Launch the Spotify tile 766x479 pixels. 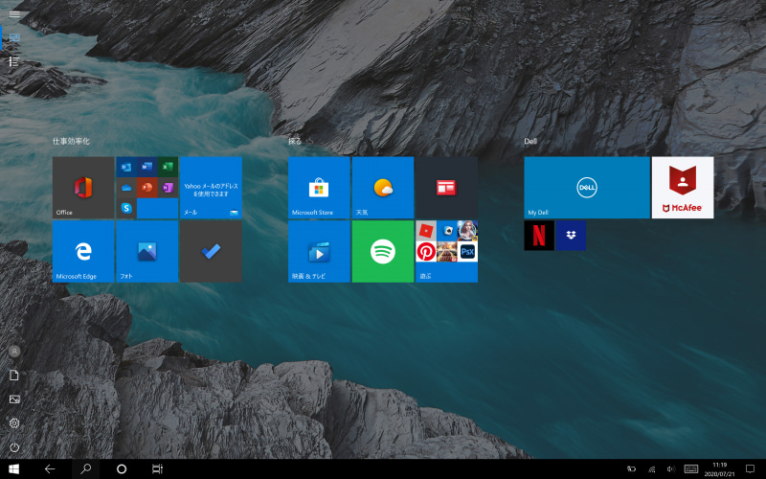pyautogui.click(x=382, y=251)
